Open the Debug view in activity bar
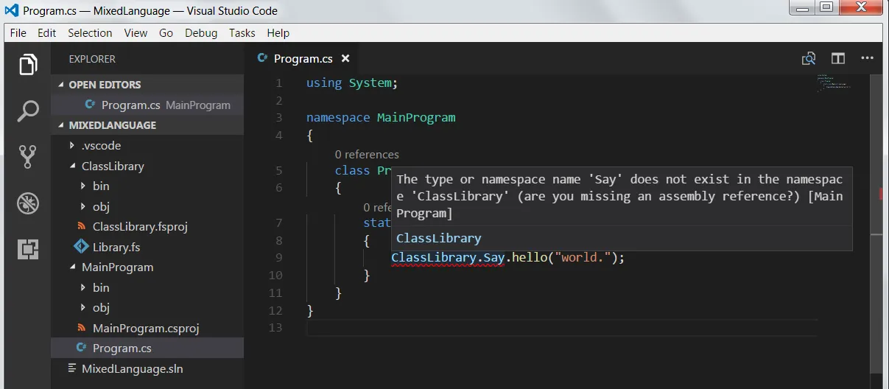This screenshot has width=889, height=389. pyautogui.click(x=28, y=203)
